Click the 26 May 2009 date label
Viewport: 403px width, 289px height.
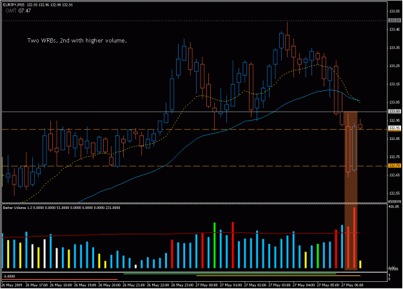pos(12,285)
